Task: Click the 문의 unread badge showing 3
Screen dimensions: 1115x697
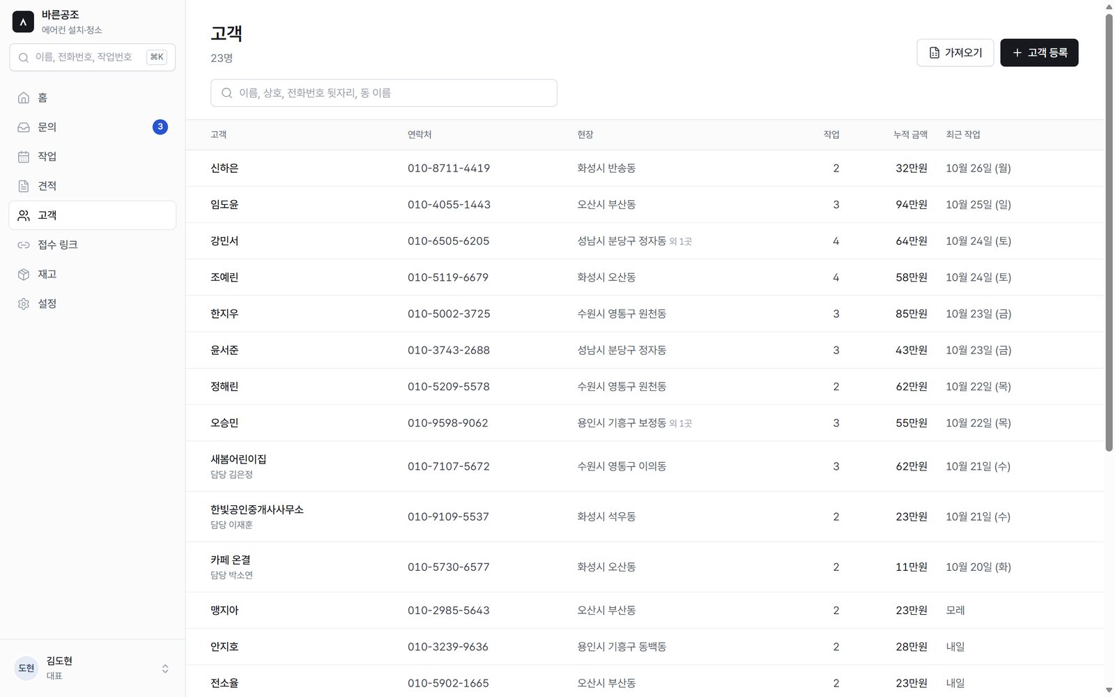Action: coord(160,127)
